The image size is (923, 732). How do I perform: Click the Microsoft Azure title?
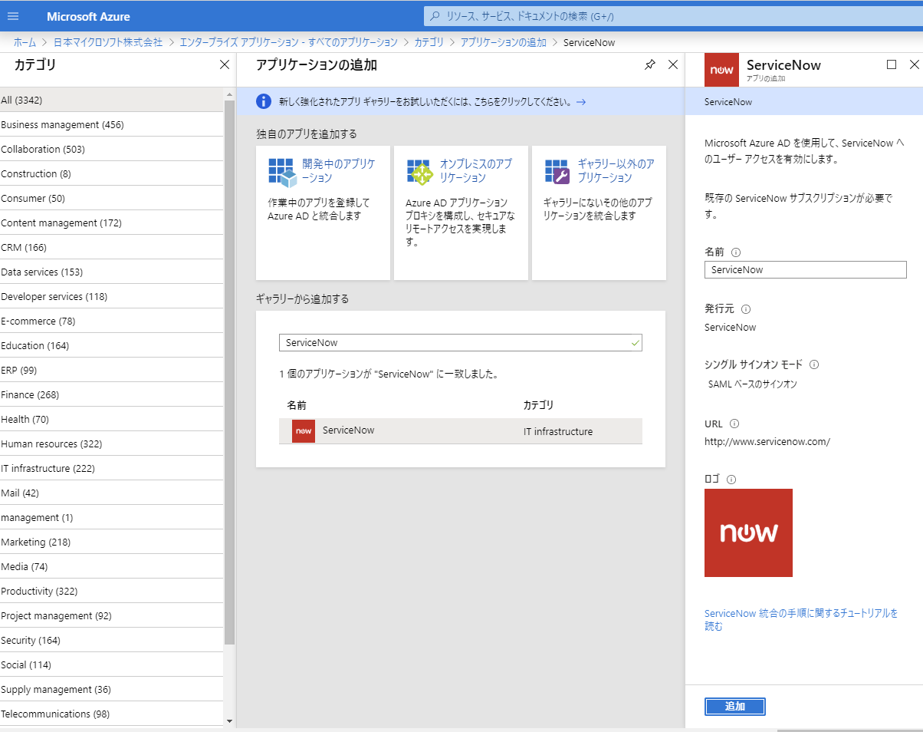(88, 16)
